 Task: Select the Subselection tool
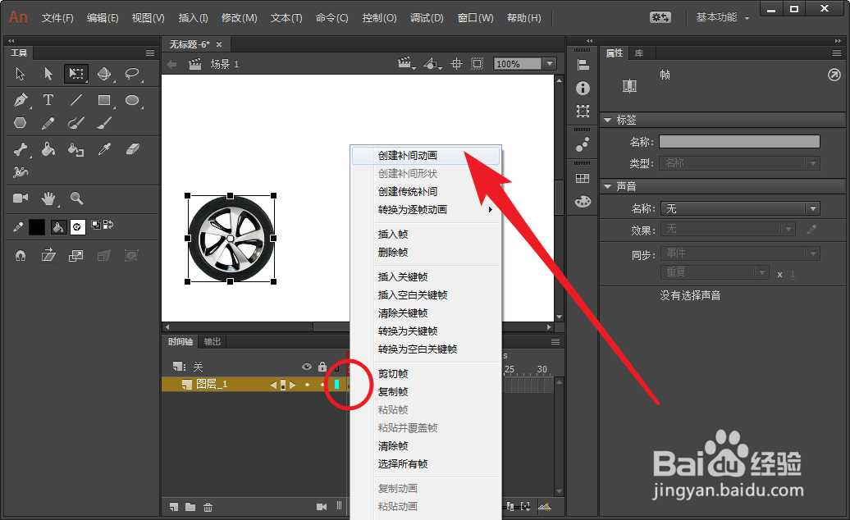[48, 74]
